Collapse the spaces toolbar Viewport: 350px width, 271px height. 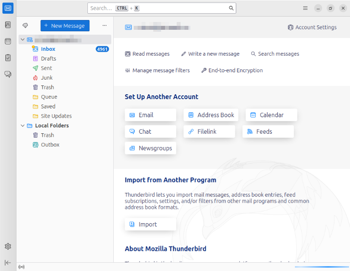pos(8,263)
